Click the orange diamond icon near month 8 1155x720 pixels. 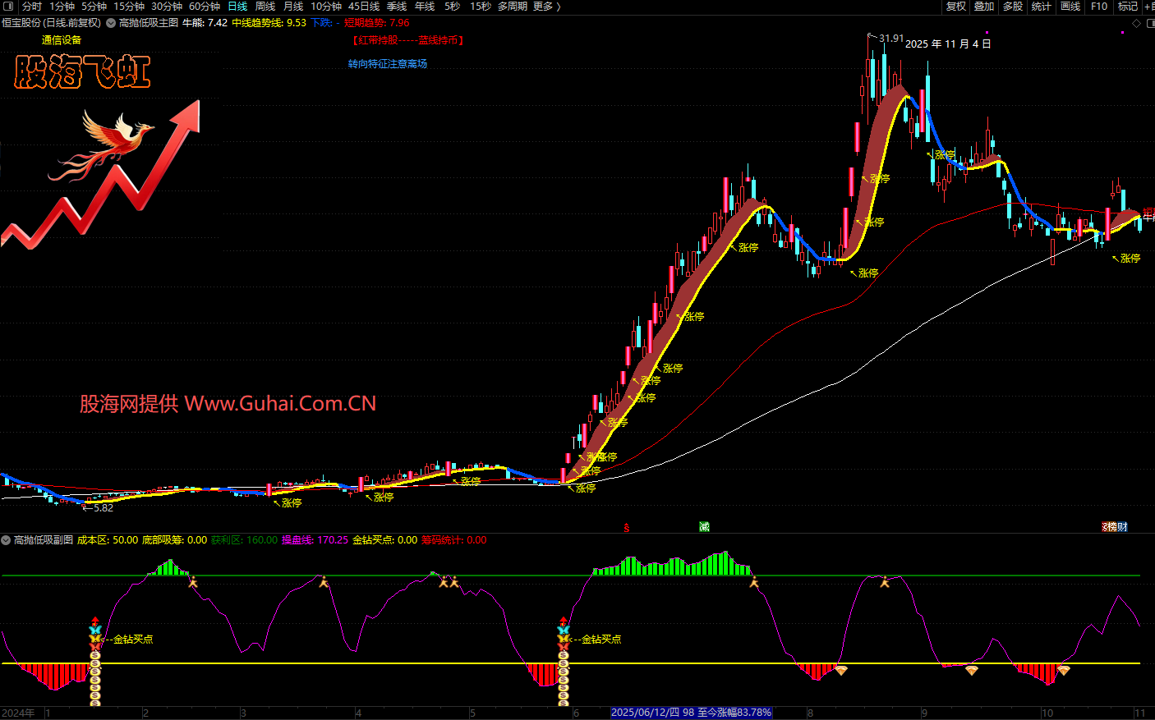840,671
